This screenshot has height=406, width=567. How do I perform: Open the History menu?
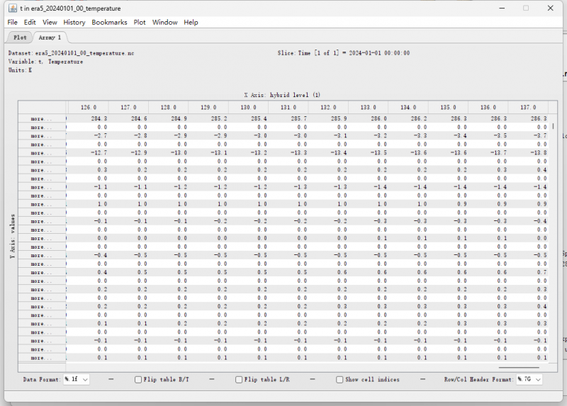pyautogui.click(x=74, y=22)
